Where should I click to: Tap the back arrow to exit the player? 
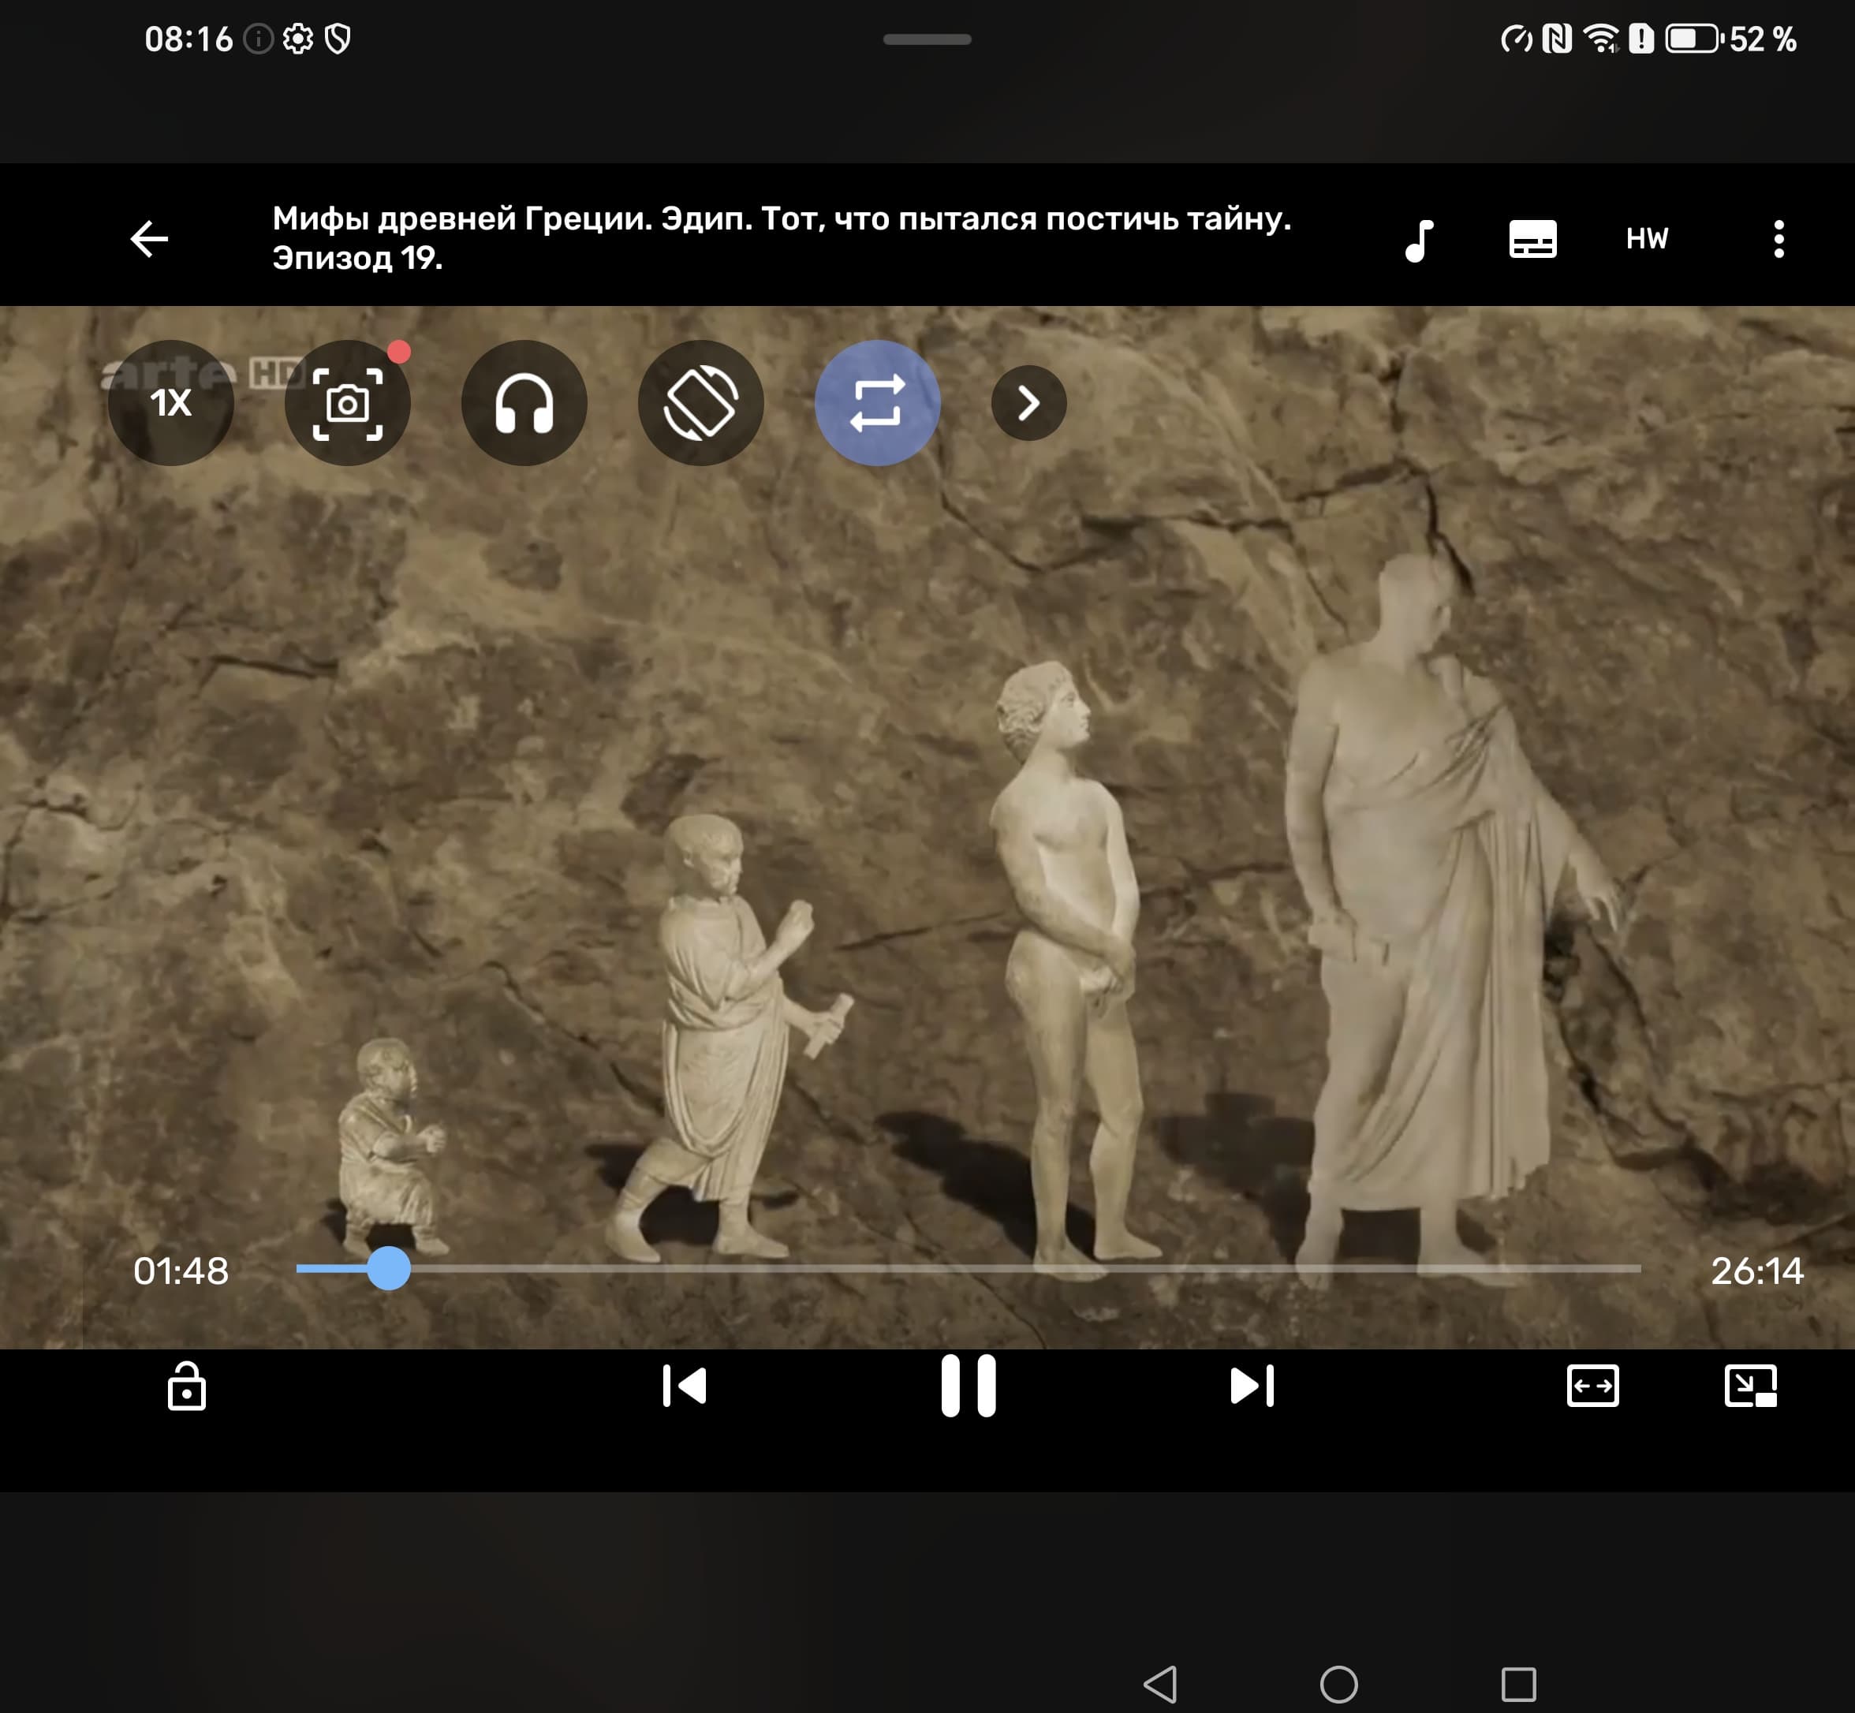point(149,239)
